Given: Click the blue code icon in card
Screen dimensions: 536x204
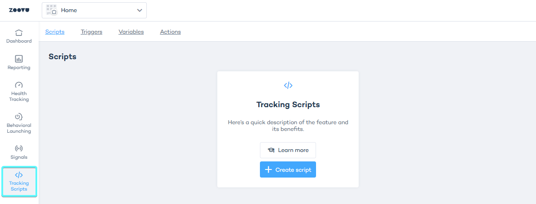Looking at the screenshot, I should coord(288,85).
